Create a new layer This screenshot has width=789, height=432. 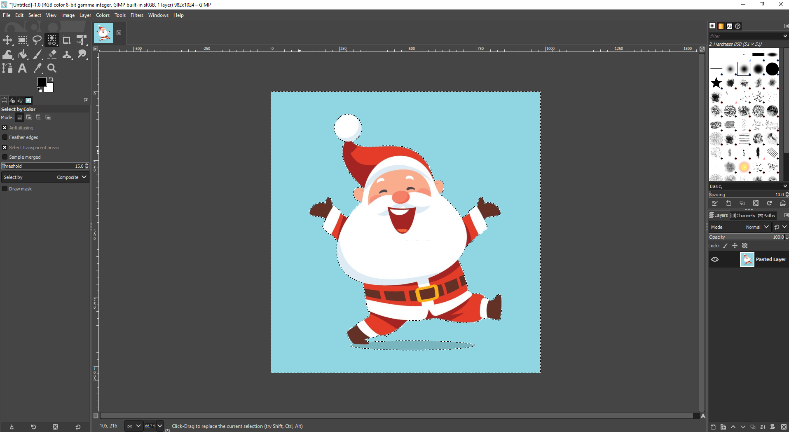[713, 427]
